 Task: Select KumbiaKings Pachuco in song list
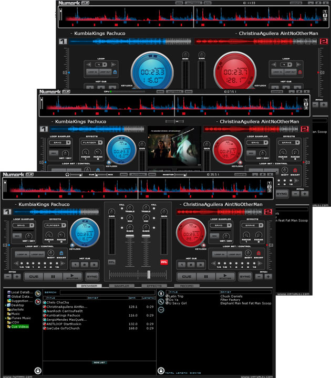tap(63, 316)
